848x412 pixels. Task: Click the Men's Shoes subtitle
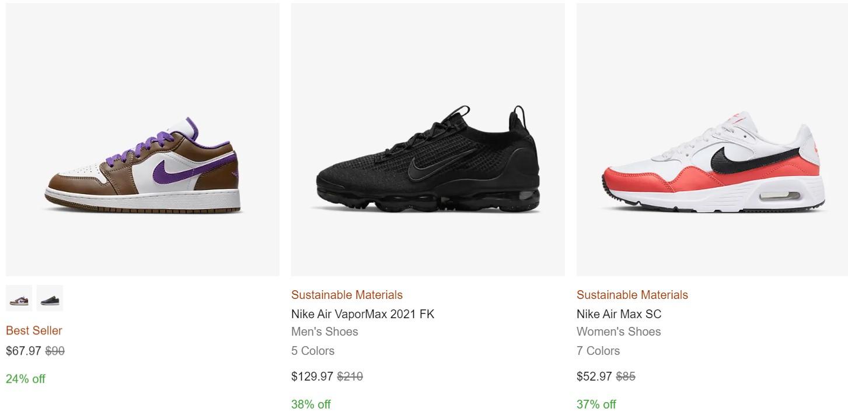[x=324, y=332]
